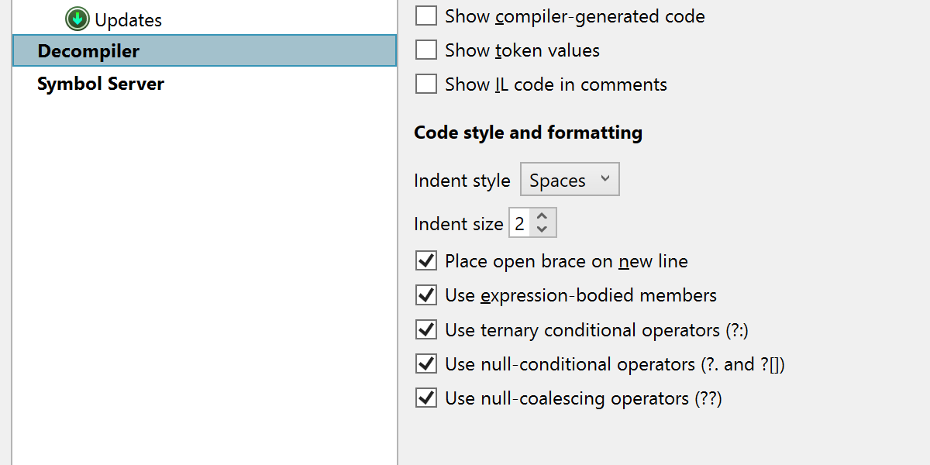This screenshot has width=930, height=465.
Task: Decrease indent size with down arrow
Action: click(x=542, y=229)
